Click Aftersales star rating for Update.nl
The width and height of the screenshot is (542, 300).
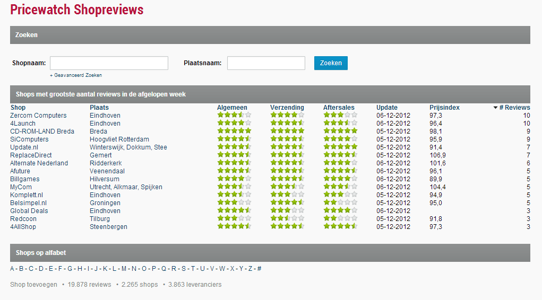(x=340, y=147)
